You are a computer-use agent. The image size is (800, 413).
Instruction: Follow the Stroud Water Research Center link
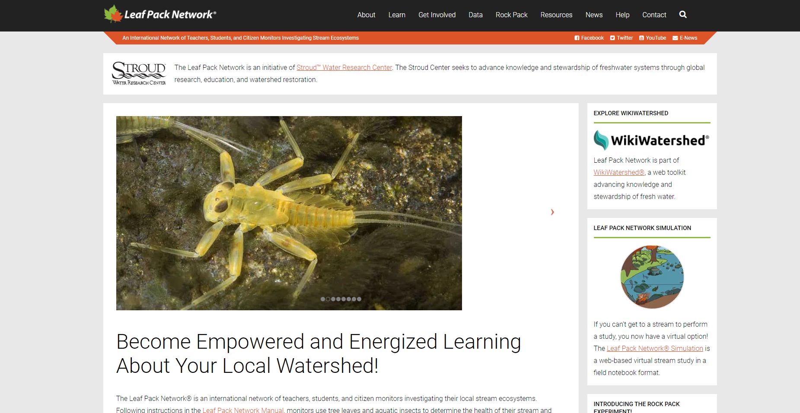tap(344, 67)
